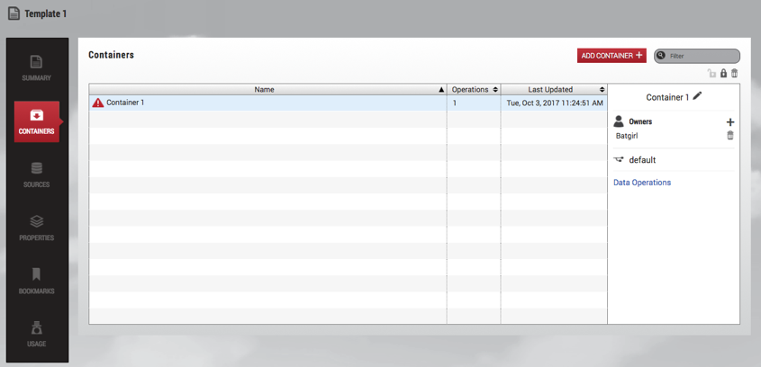Viewport: 761px width, 367px height.
Task: Sort table by Last Updated column
Action: click(553, 90)
